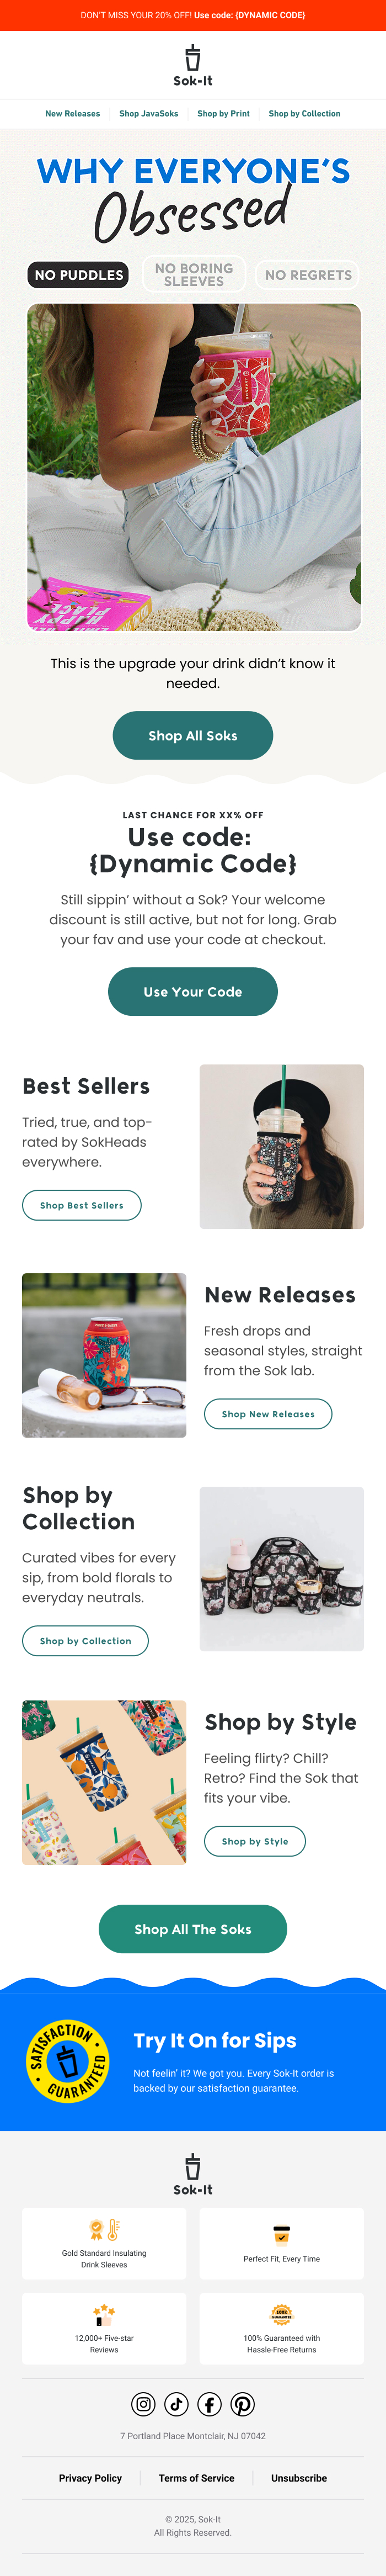Select New Releases in navigation bar

tap(73, 114)
